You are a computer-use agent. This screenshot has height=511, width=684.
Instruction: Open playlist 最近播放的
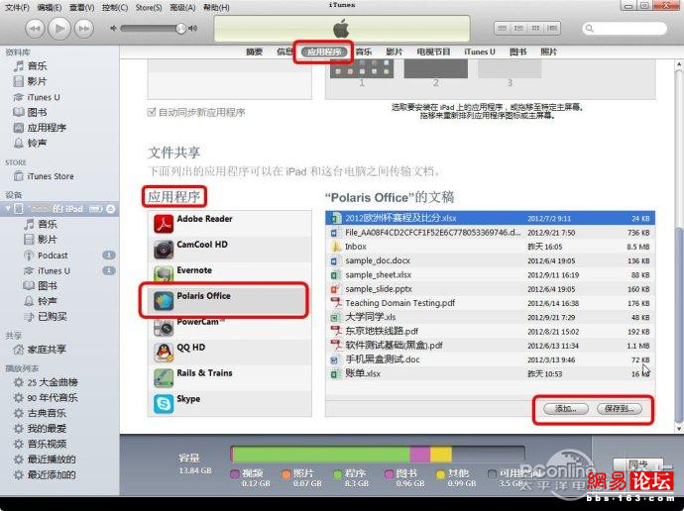(x=52, y=460)
